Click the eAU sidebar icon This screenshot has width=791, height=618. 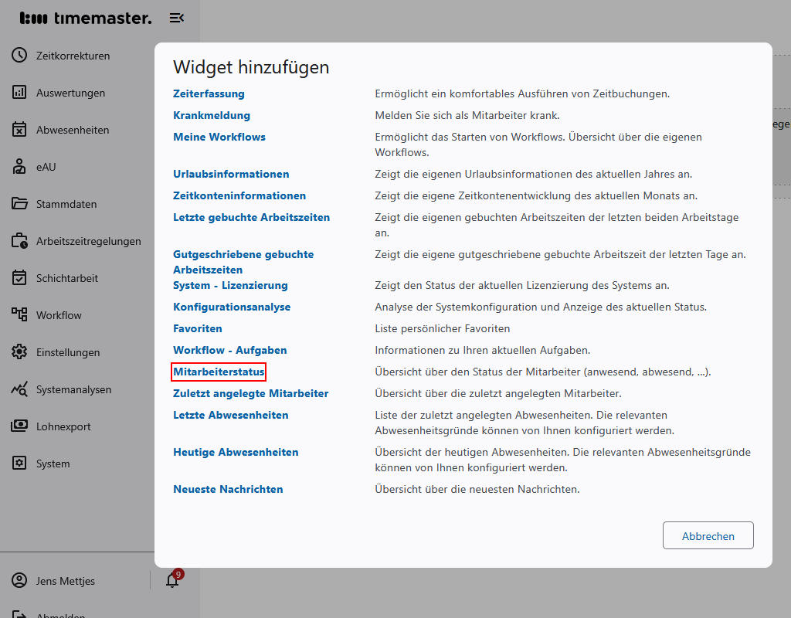[19, 166]
